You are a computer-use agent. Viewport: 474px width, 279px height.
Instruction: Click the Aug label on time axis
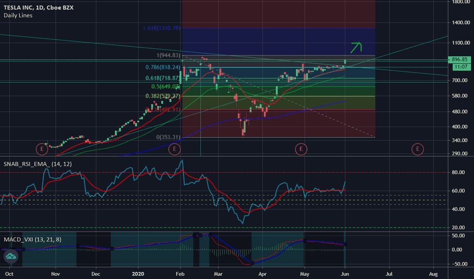point(433,274)
